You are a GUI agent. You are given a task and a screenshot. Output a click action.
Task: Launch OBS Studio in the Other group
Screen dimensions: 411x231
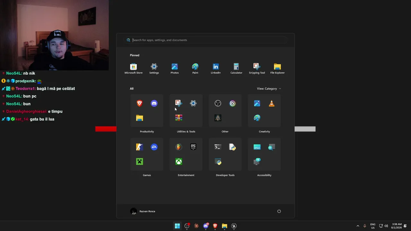click(x=218, y=103)
